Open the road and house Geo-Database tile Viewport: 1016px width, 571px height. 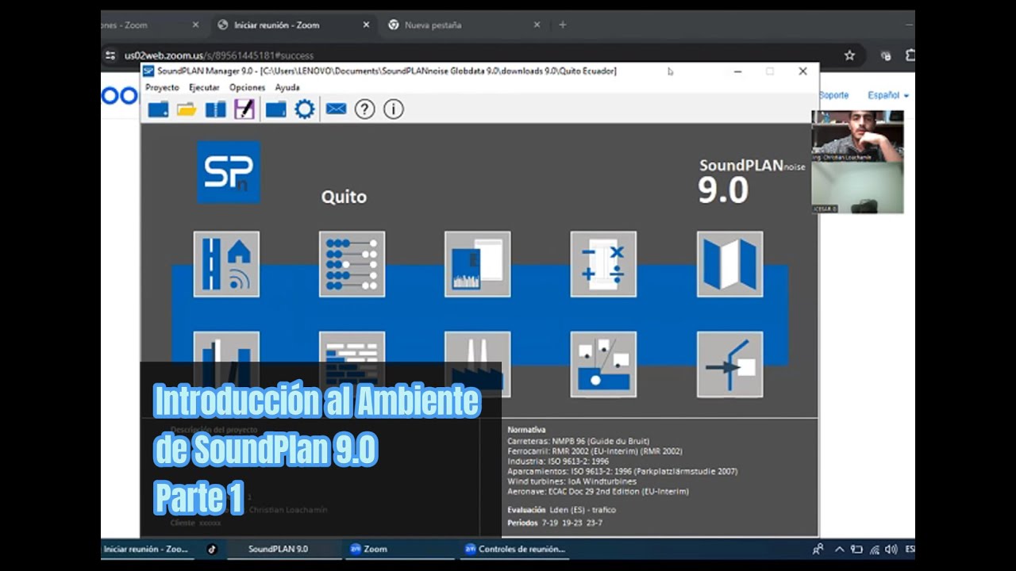coord(226,264)
